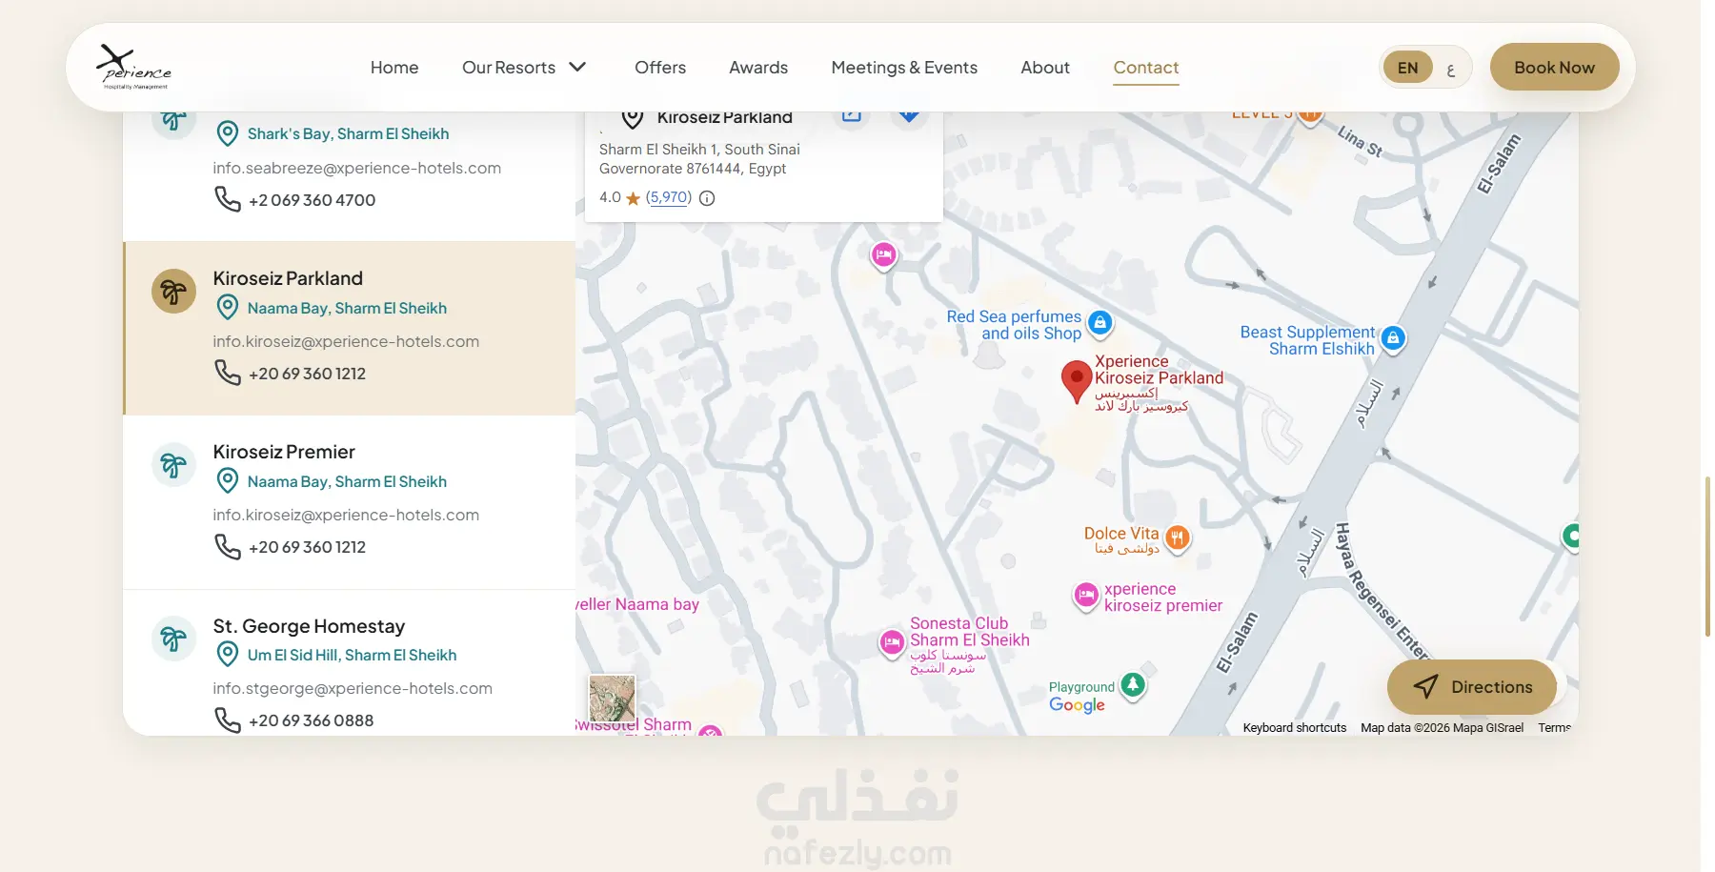
Task: Click the Dolce Vita restaurant marker
Action: (1178, 538)
